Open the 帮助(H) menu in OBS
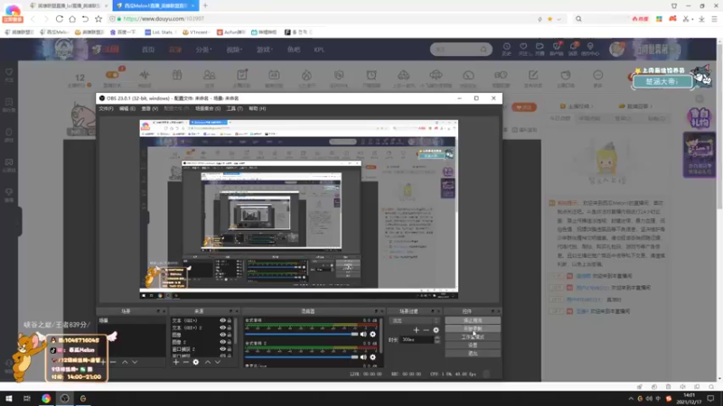This screenshot has height=406, width=723. click(x=258, y=108)
